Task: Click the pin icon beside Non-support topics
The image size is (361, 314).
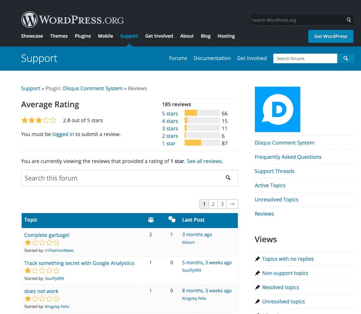Action: point(257,273)
